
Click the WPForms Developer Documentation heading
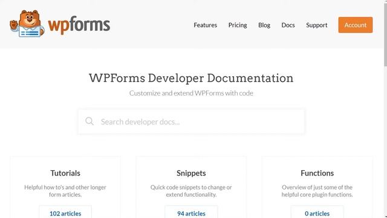point(191,78)
